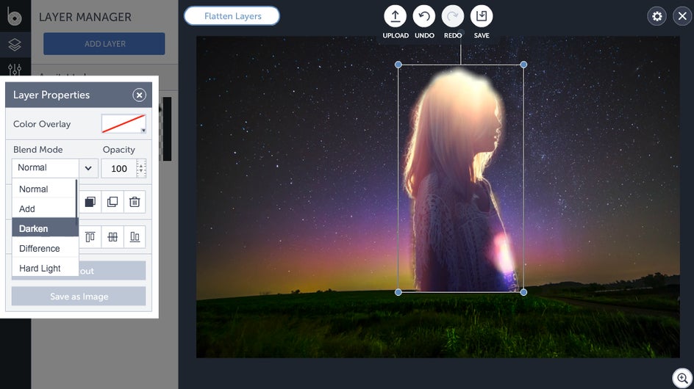The width and height of the screenshot is (694, 389).
Task: Open the Layer Manager stack icon in sidebar
Action: tap(15, 44)
